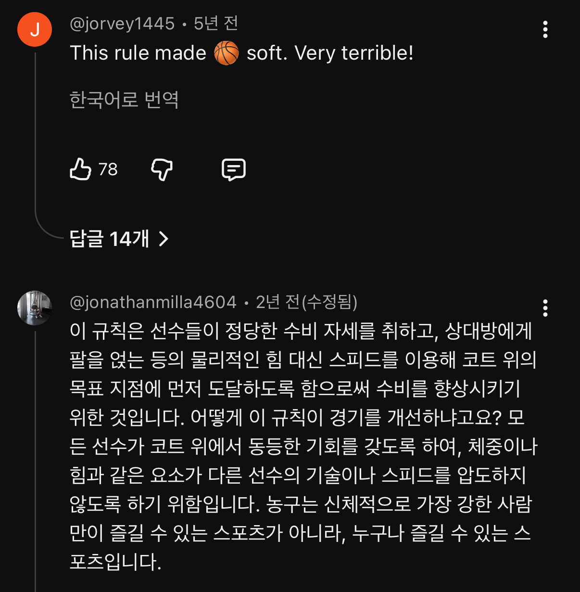Open more options for jorvey1445's comment

[545, 29]
